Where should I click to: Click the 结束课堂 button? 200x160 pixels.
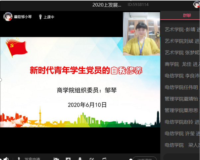(145, 158)
